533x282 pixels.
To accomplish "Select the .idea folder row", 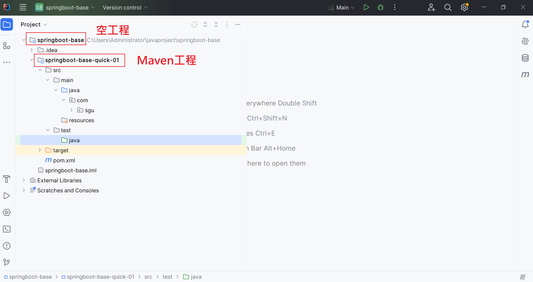I will click(x=131, y=50).
